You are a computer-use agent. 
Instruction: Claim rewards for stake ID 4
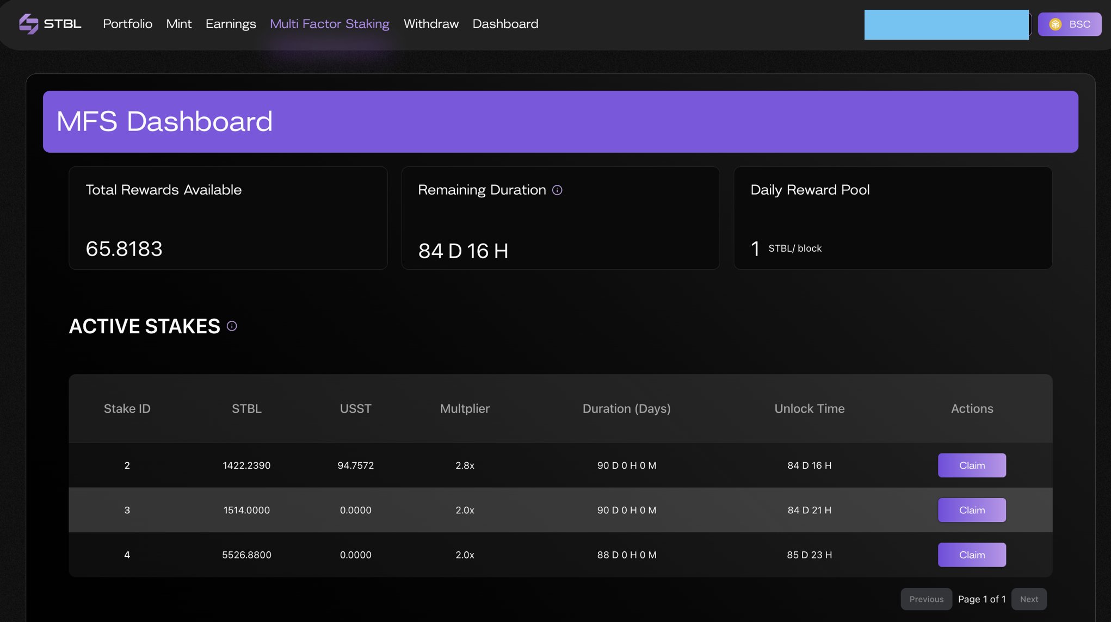click(972, 555)
